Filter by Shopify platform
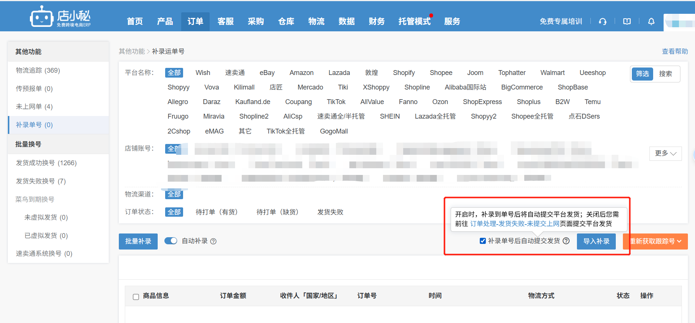This screenshot has width=695, height=323. click(404, 73)
